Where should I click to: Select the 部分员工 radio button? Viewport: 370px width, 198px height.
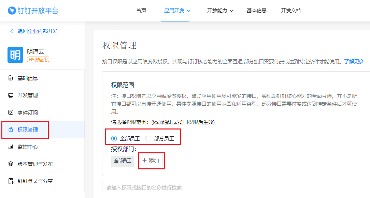point(148,138)
